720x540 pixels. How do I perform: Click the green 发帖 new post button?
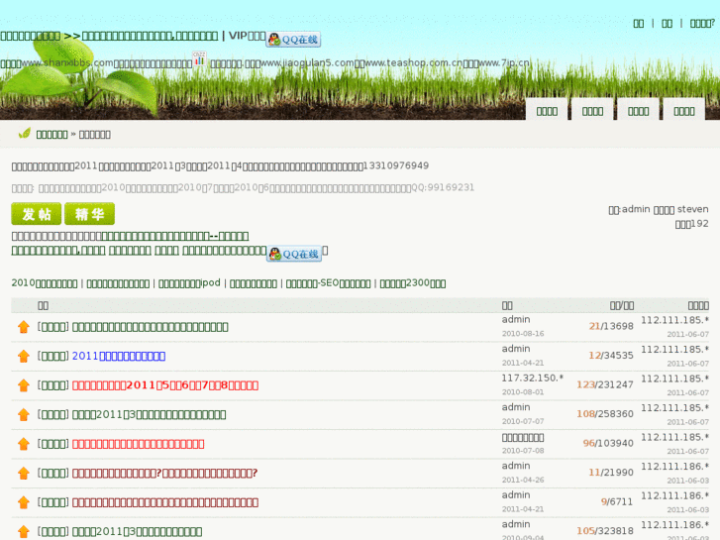pyautogui.click(x=37, y=214)
